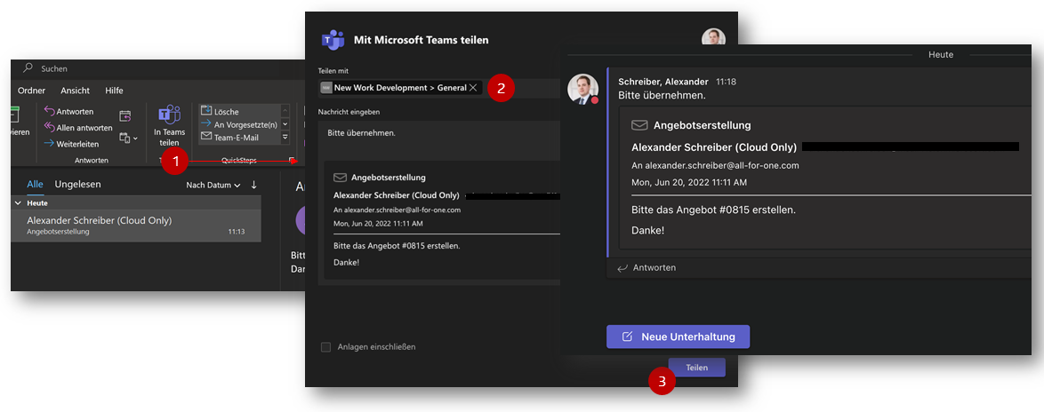The image size is (1044, 412).
Task: Click the Teilen button
Action: tap(696, 368)
